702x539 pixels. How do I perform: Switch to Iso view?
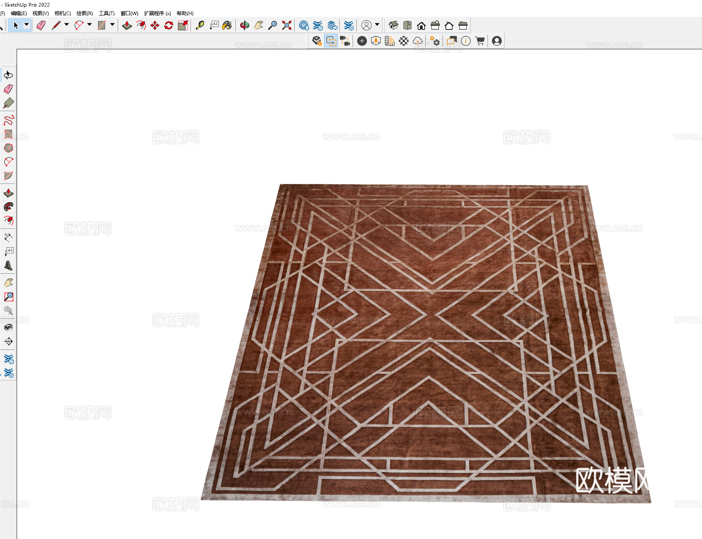[x=393, y=25]
